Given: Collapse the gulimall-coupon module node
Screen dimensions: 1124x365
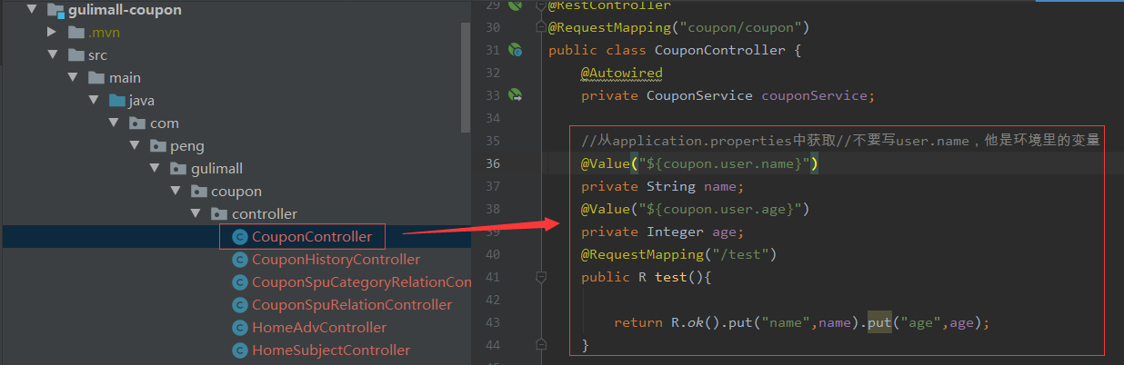Looking at the screenshot, I should (32, 10).
